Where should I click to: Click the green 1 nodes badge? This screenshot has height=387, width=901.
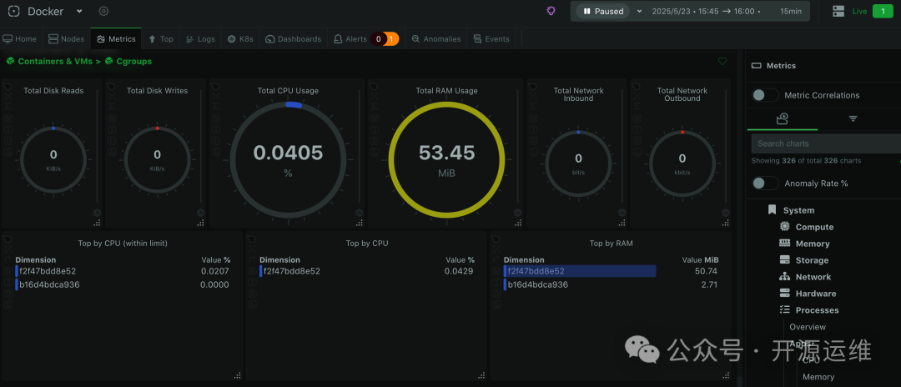(x=883, y=11)
